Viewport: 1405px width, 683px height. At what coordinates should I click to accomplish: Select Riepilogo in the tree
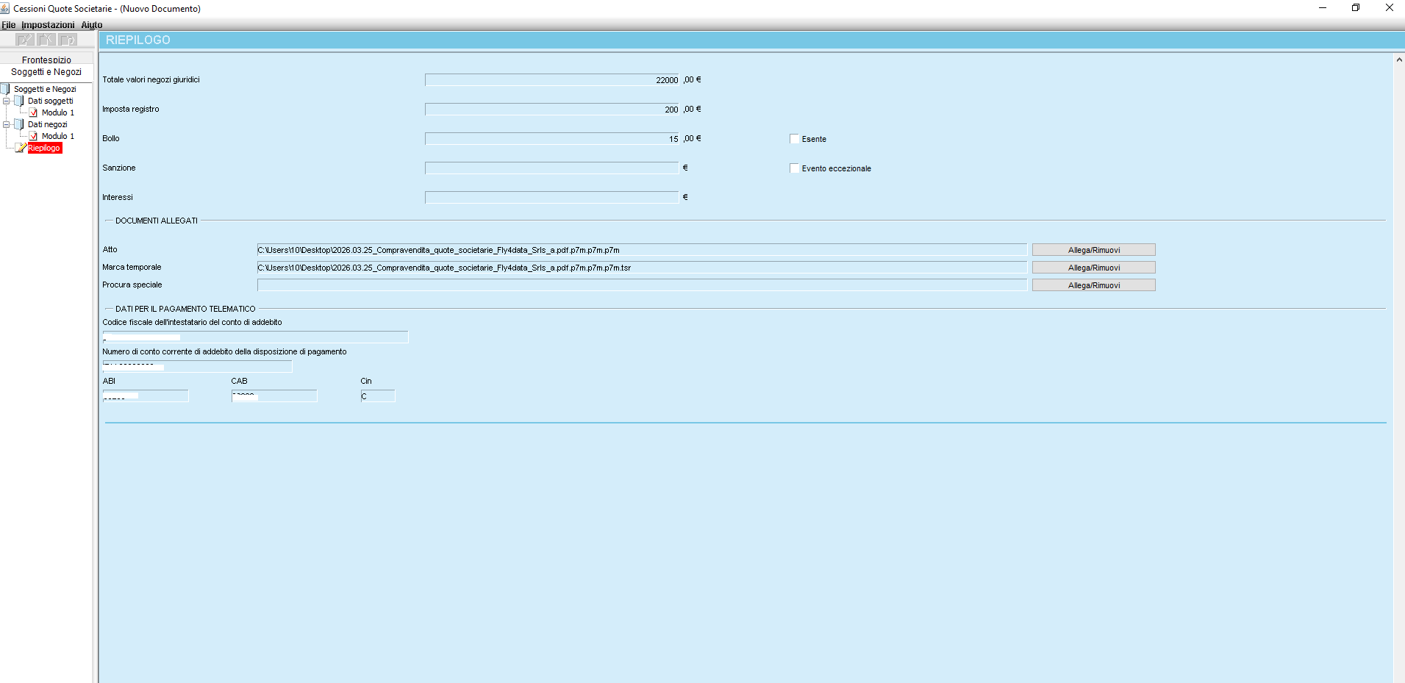pyautogui.click(x=45, y=148)
